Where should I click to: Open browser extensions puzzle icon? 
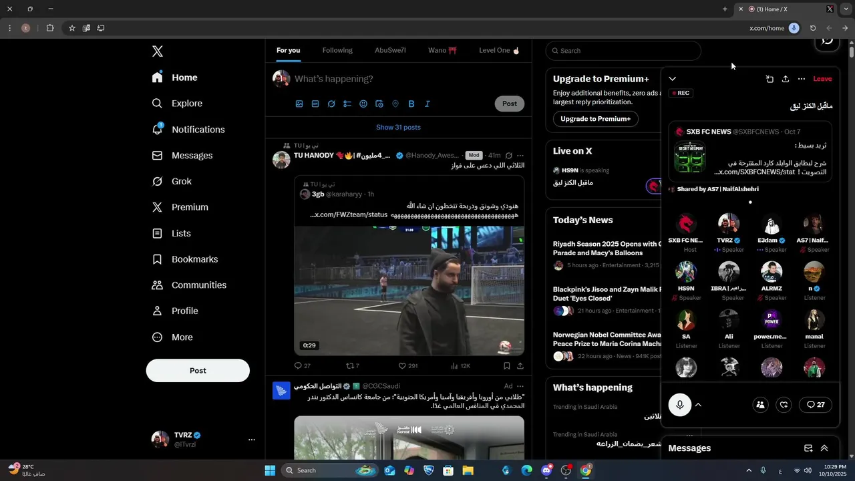50,28
